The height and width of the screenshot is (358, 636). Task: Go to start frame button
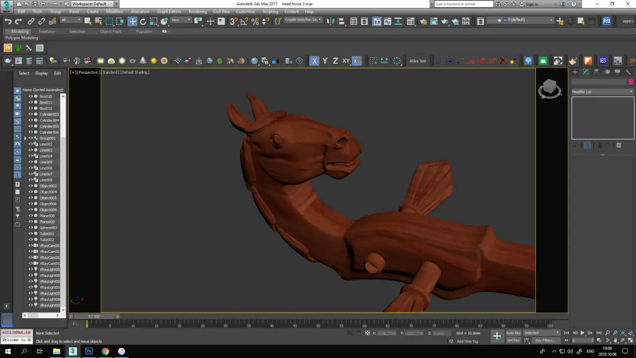[x=568, y=333]
